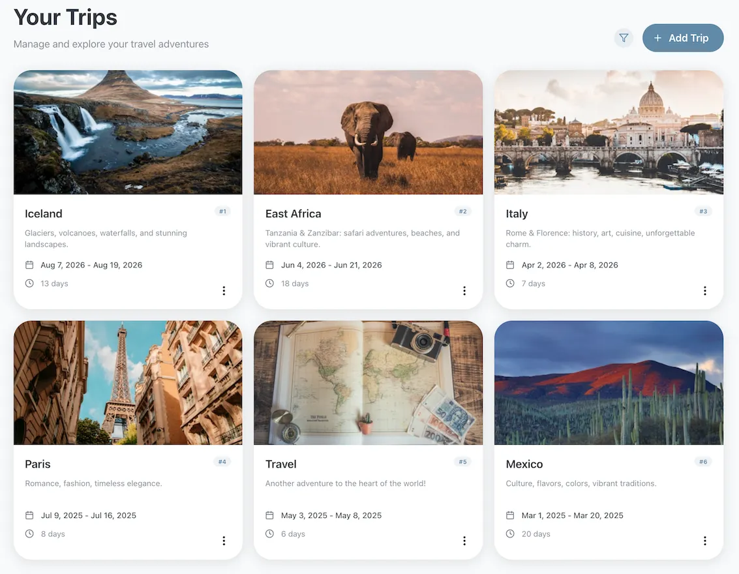Select the East Africa elephant image

tap(368, 132)
